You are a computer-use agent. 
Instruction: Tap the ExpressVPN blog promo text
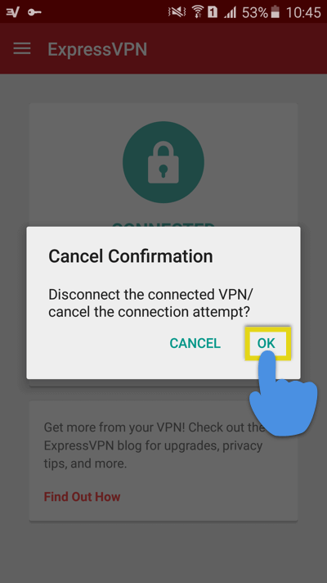[x=154, y=445]
